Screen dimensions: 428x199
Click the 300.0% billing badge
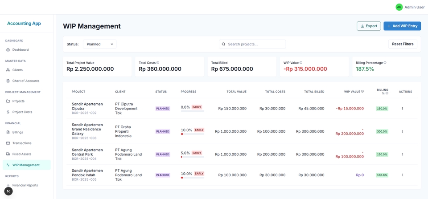coord(382,131)
